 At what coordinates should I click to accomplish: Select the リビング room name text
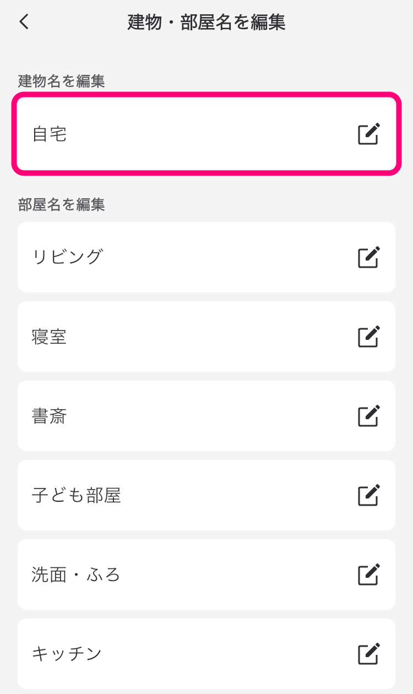click(x=67, y=257)
